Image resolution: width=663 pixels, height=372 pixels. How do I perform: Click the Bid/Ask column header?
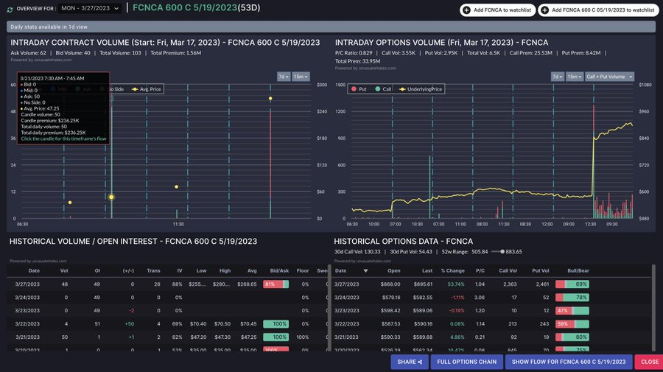(279, 270)
